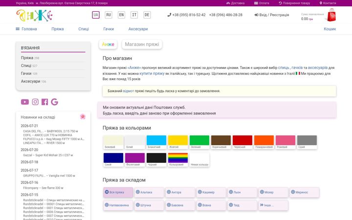352x220 pixels.
Task: Open the YouTube channel icon
Action: pyautogui.click(x=25, y=102)
